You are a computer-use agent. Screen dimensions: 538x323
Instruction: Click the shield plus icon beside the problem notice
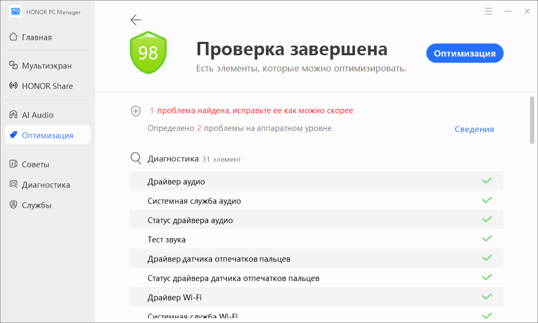(x=136, y=111)
